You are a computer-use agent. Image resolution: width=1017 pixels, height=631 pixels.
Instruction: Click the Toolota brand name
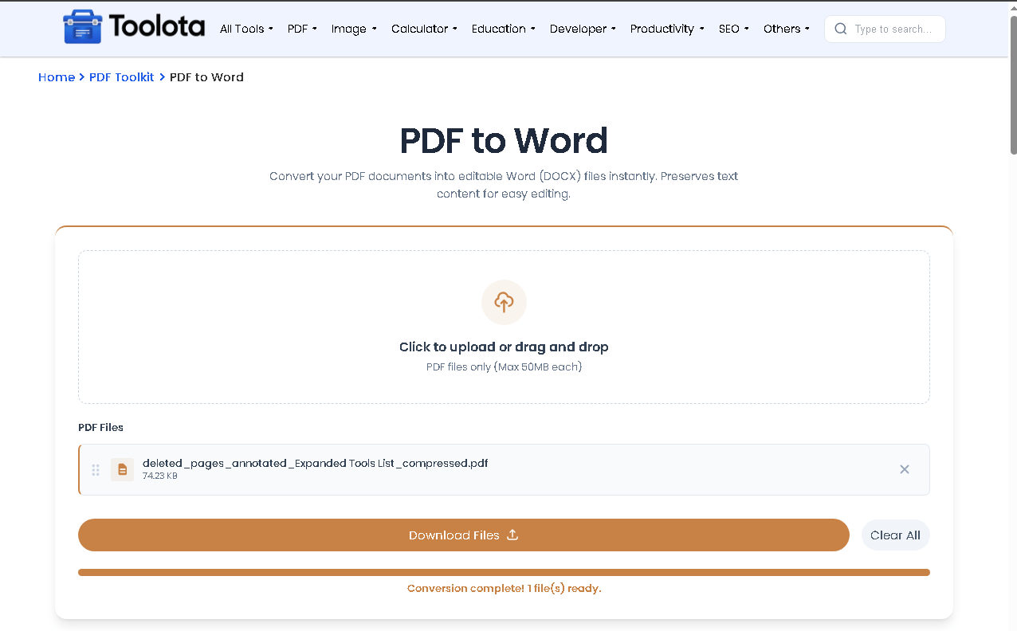(158, 27)
